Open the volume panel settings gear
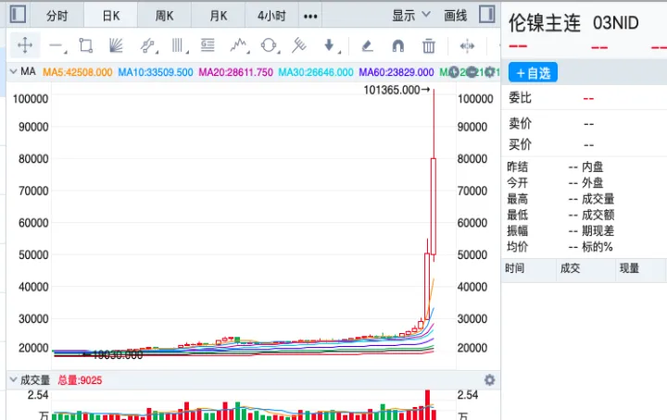This screenshot has width=667, height=420. [490, 379]
